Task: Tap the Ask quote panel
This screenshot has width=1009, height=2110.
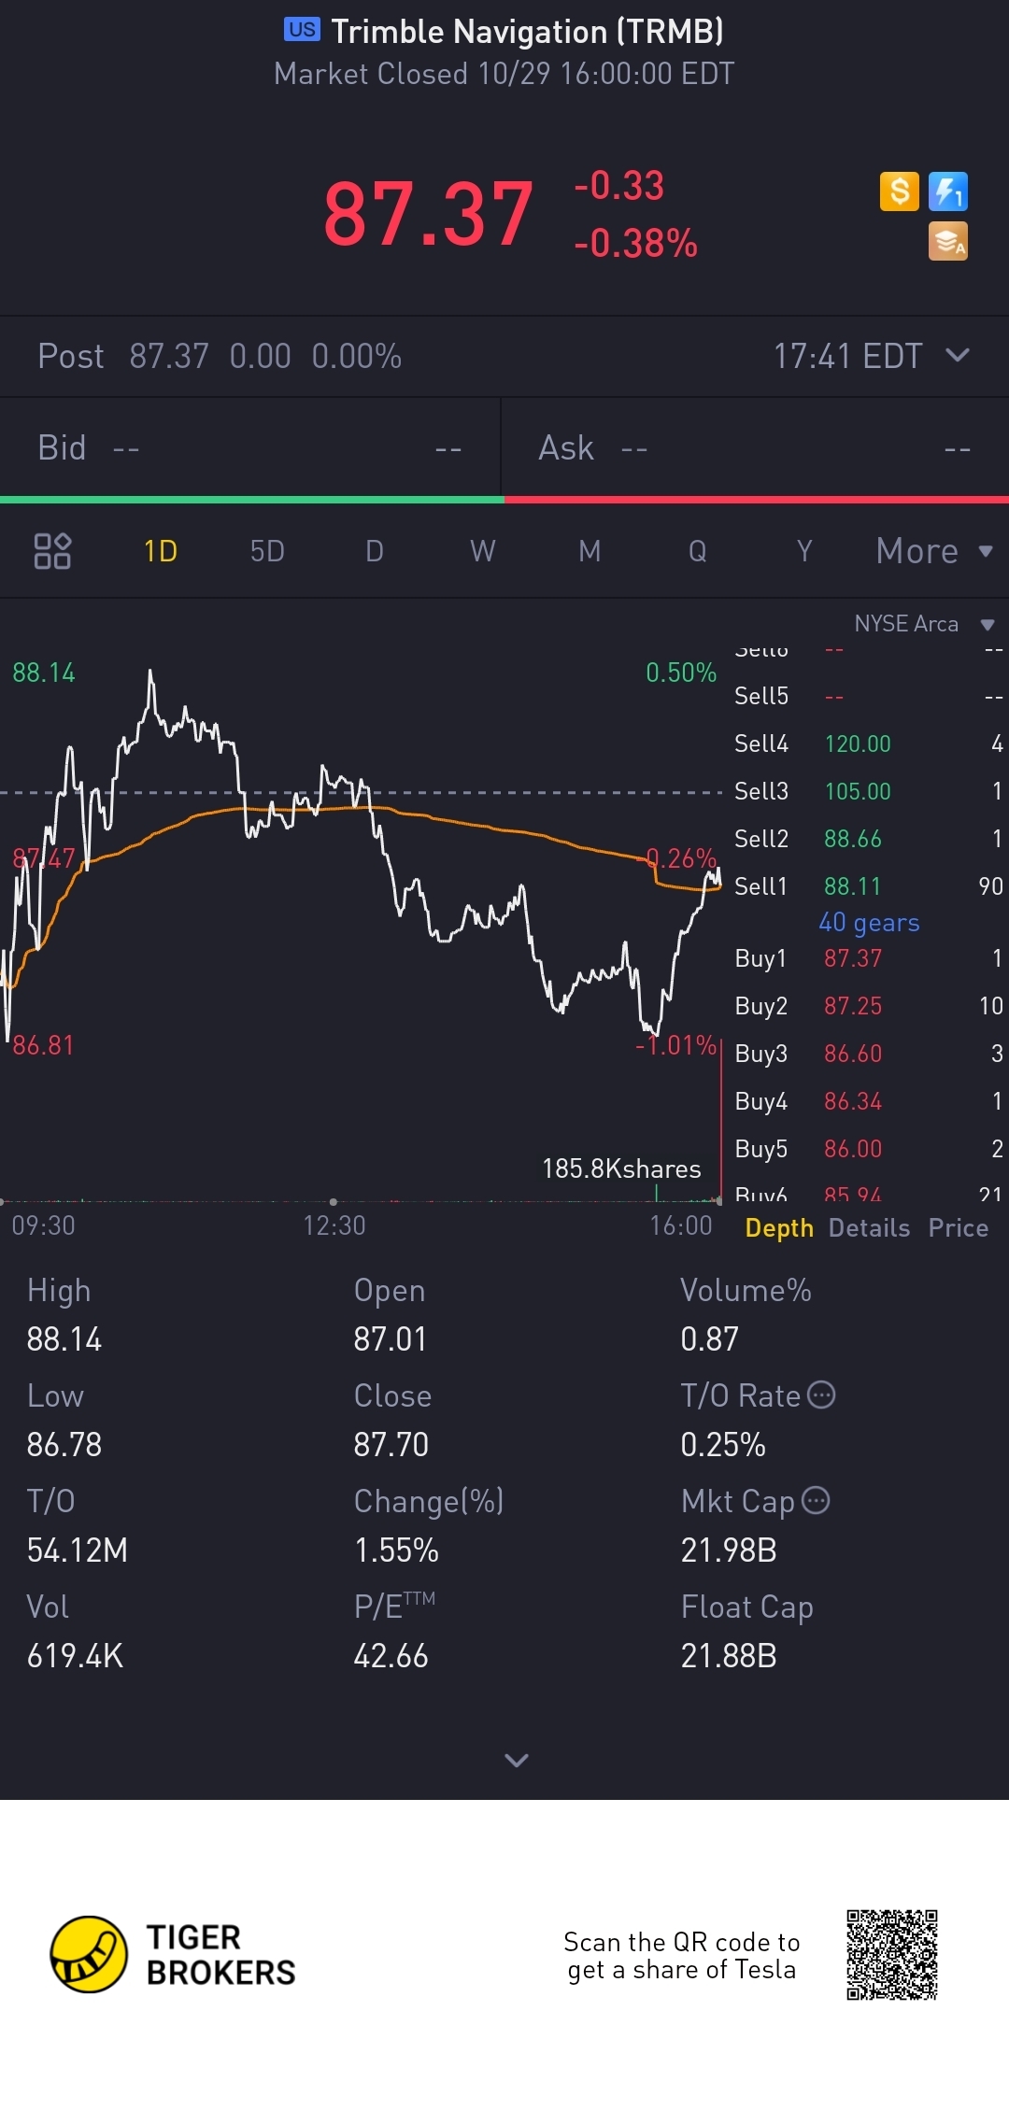Action: 755,447
